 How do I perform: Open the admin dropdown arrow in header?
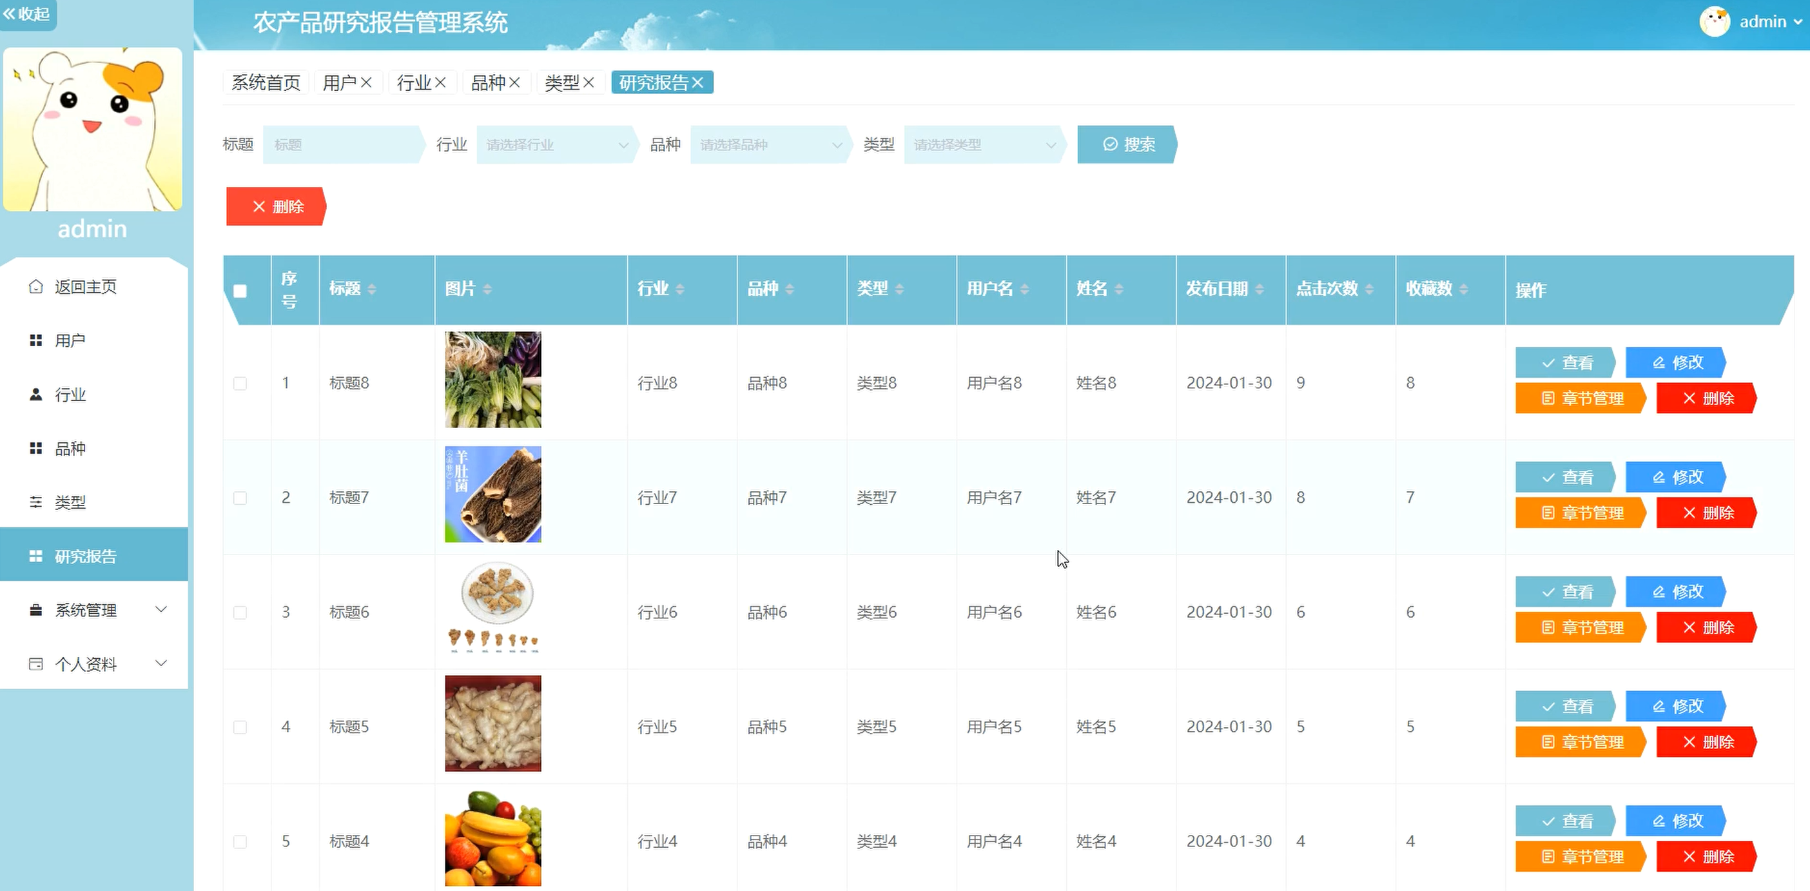click(1797, 23)
